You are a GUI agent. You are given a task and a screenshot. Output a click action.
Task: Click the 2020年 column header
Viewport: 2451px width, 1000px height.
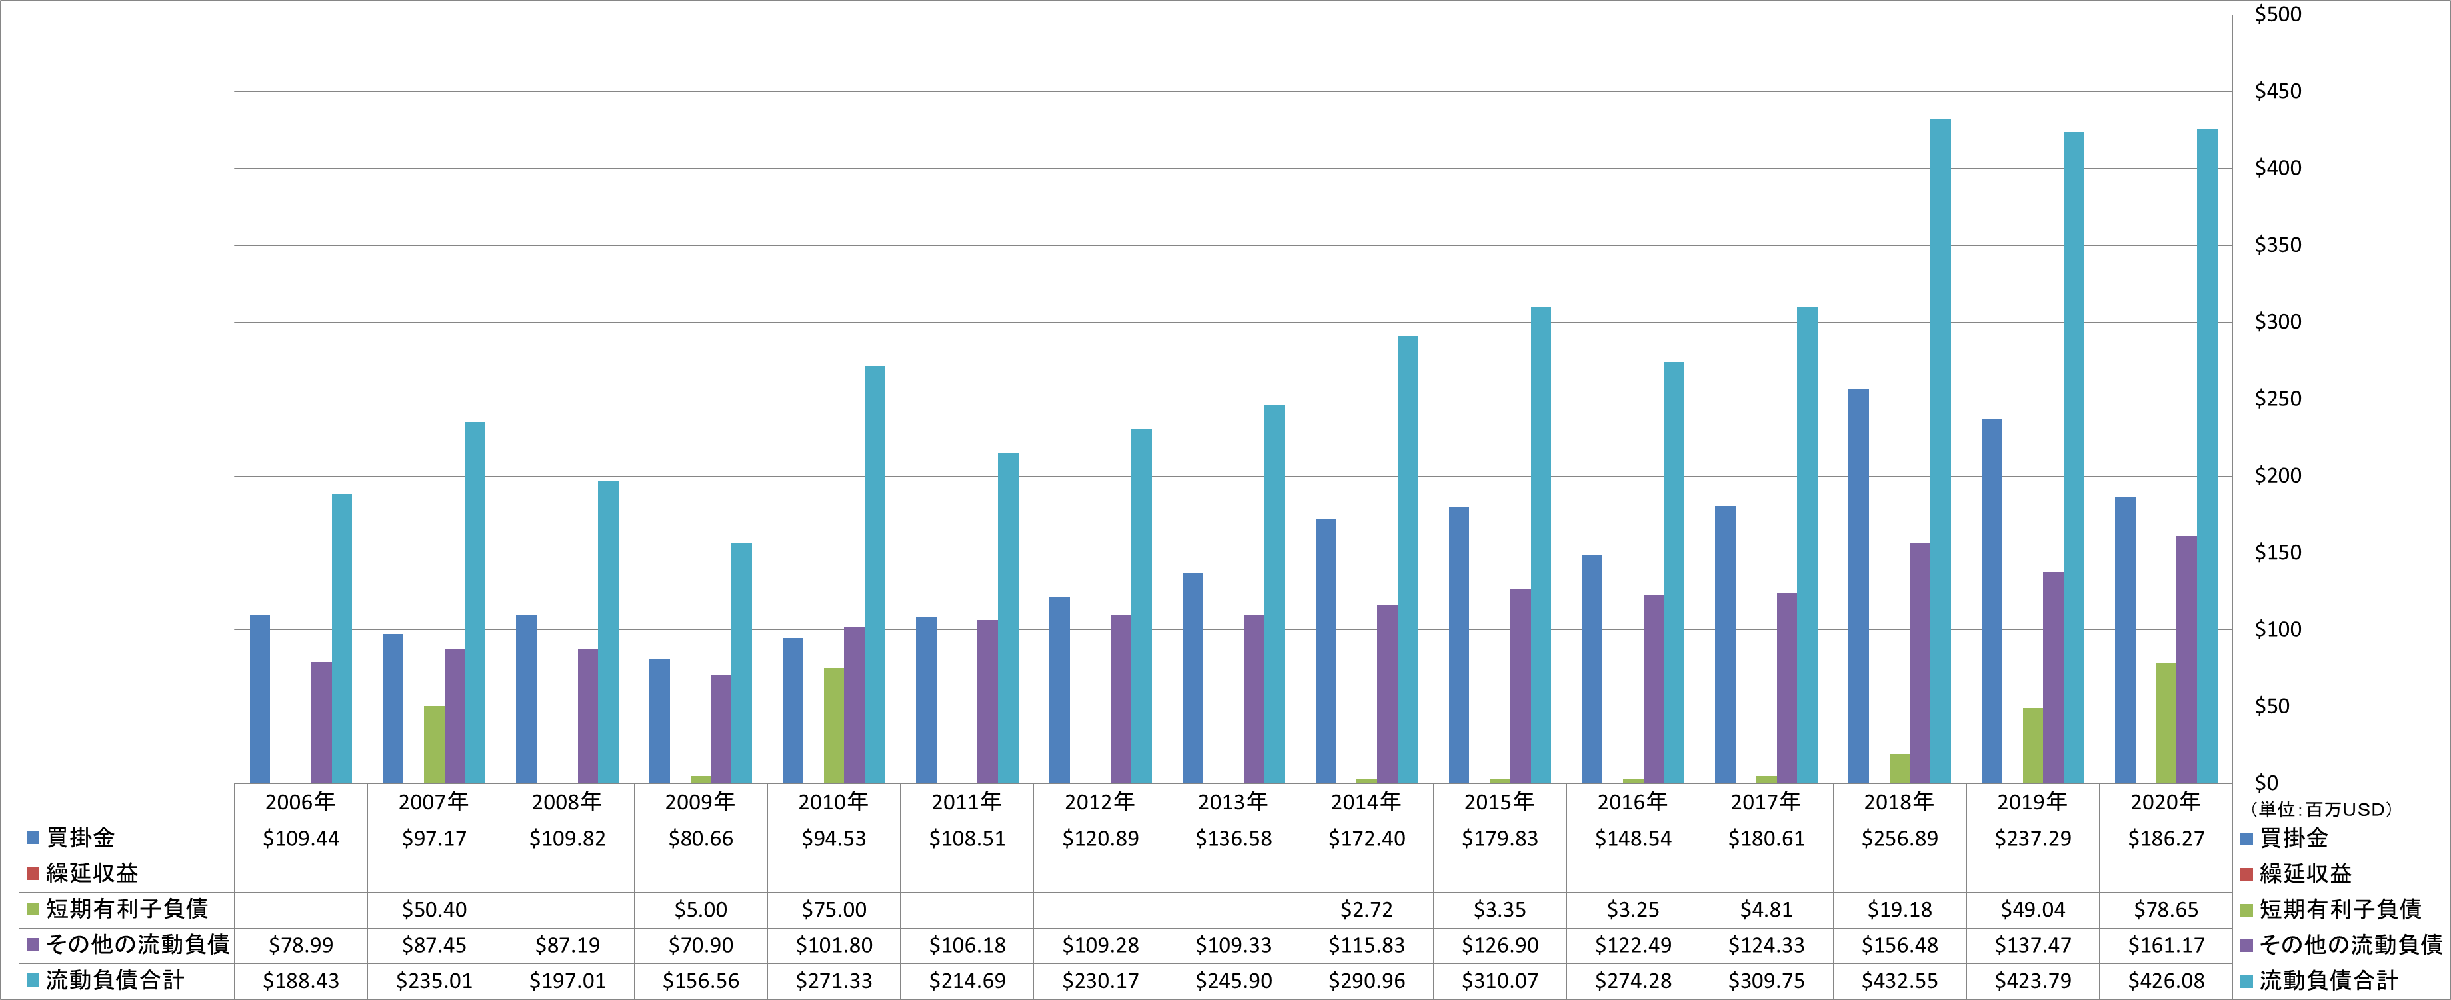pos(2166,802)
